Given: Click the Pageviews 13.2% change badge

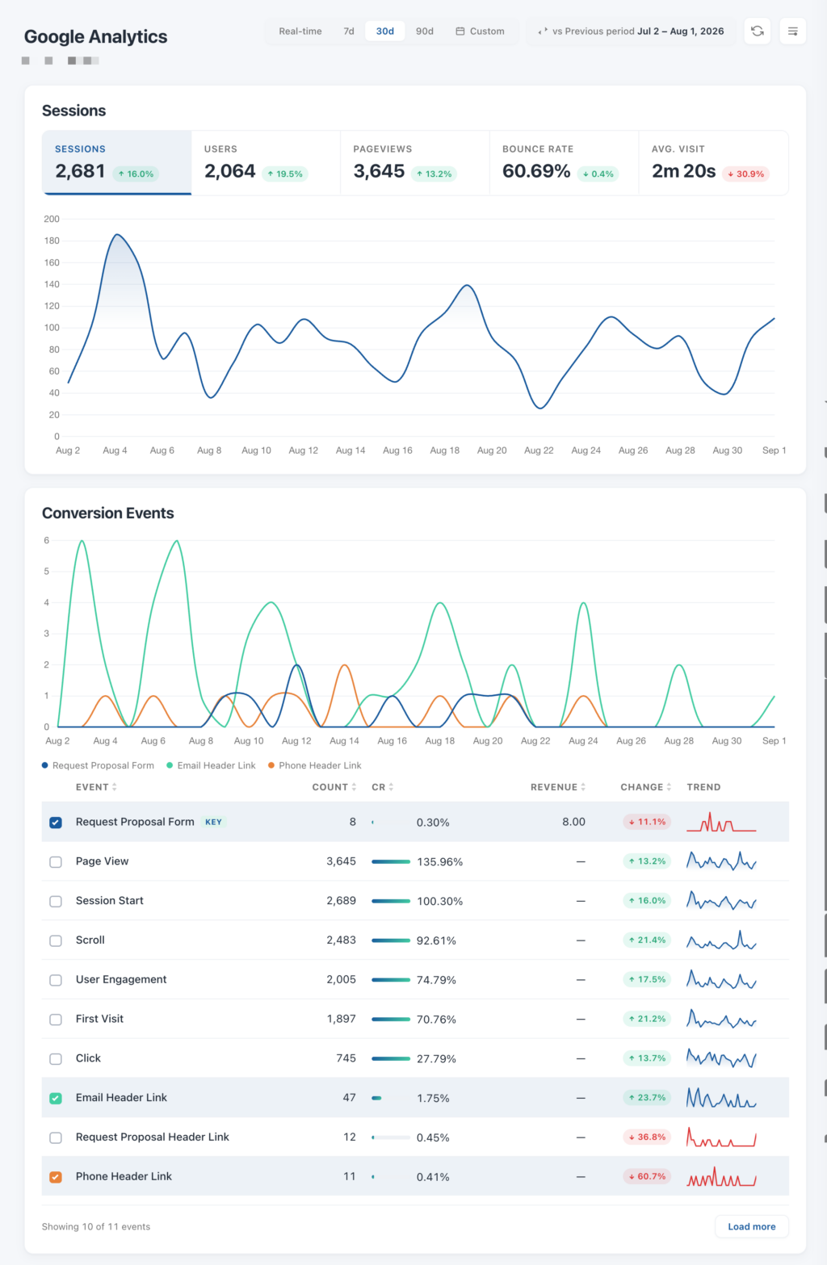Looking at the screenshot, I should tap(434, 174).
